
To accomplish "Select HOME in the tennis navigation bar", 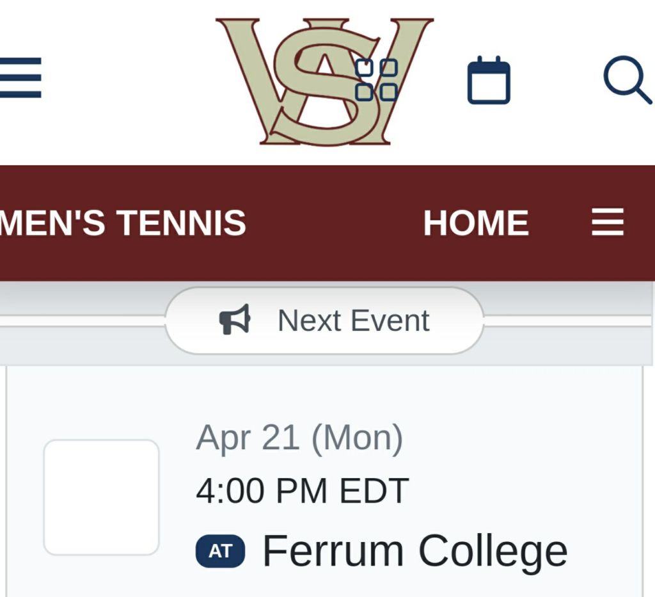I will pyautogui.click(x=476, y=223).
